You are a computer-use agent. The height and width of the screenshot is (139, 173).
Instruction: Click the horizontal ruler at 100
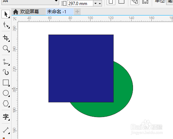[x=90, y=18]
